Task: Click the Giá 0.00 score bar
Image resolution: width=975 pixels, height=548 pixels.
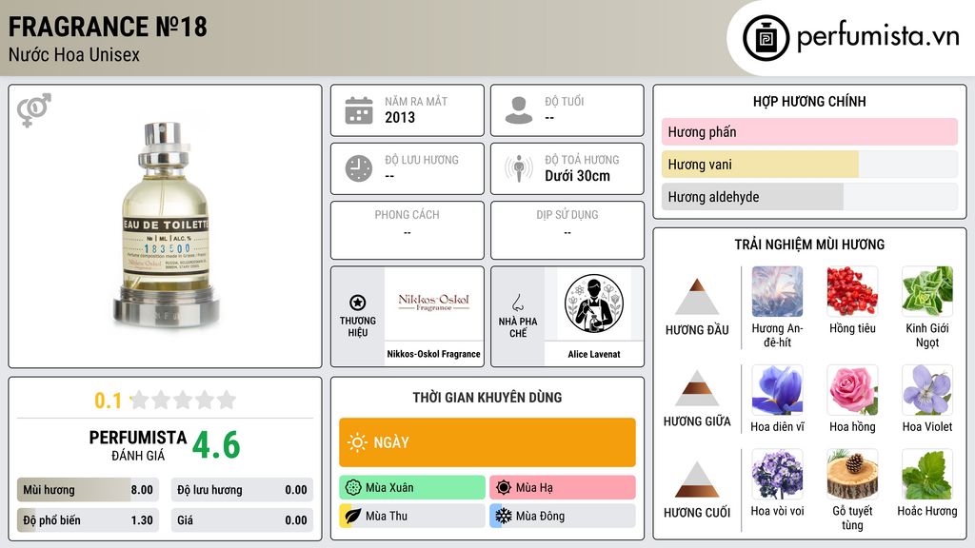Action: coord(243,520)
